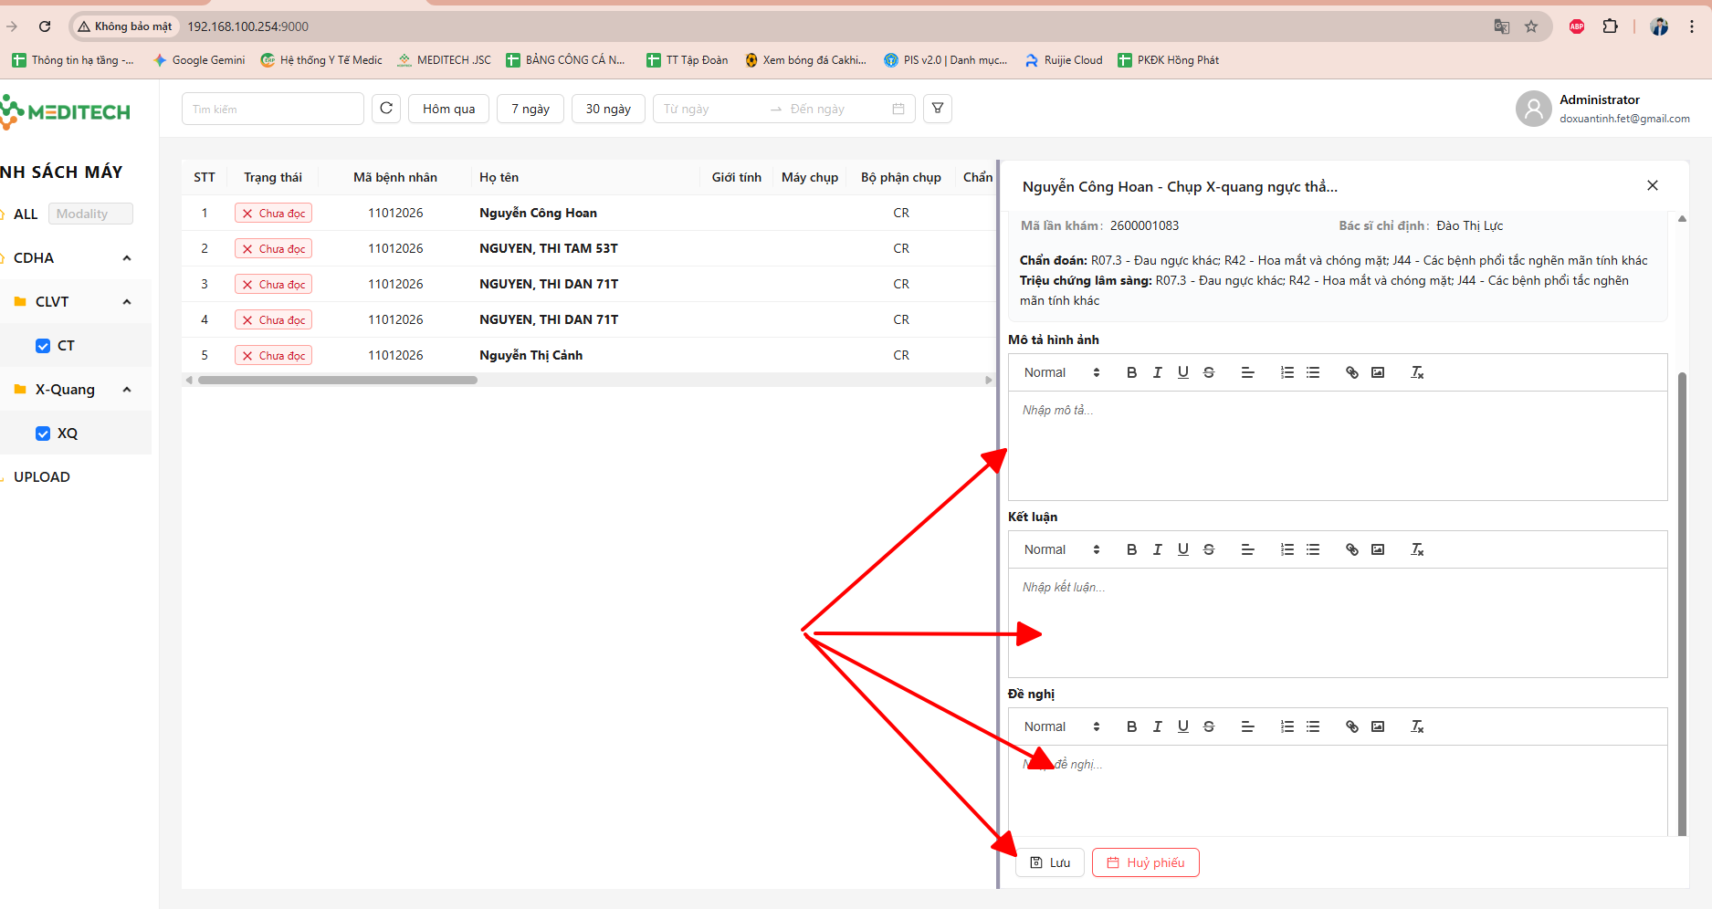The width and height of the screenshot is (1712, 909).
Task: Insert link in Mô tả hình ảnh editor
Action: tap(1351, 372)
